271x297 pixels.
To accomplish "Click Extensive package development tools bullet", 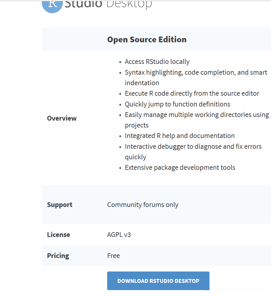I will [180, 167].
